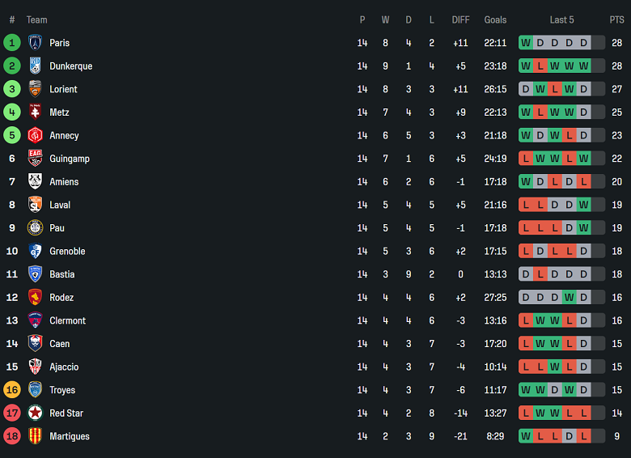
Task: Open the Grenoble team page link
Action: 67,252
